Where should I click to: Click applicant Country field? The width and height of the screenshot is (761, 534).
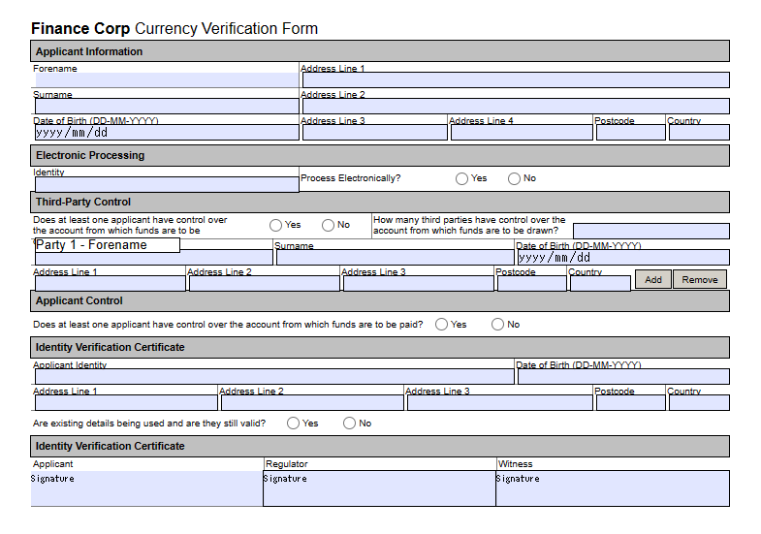coord(699,133)
